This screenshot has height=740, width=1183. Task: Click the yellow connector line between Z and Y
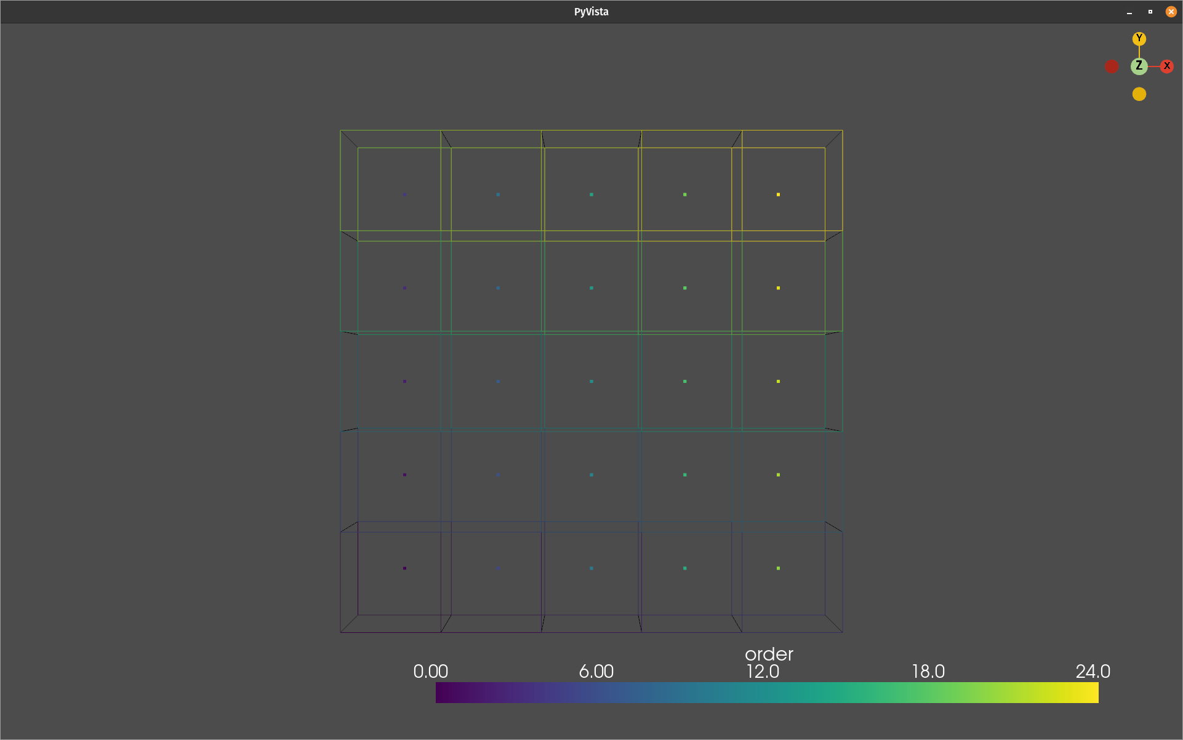[1139, 51]
